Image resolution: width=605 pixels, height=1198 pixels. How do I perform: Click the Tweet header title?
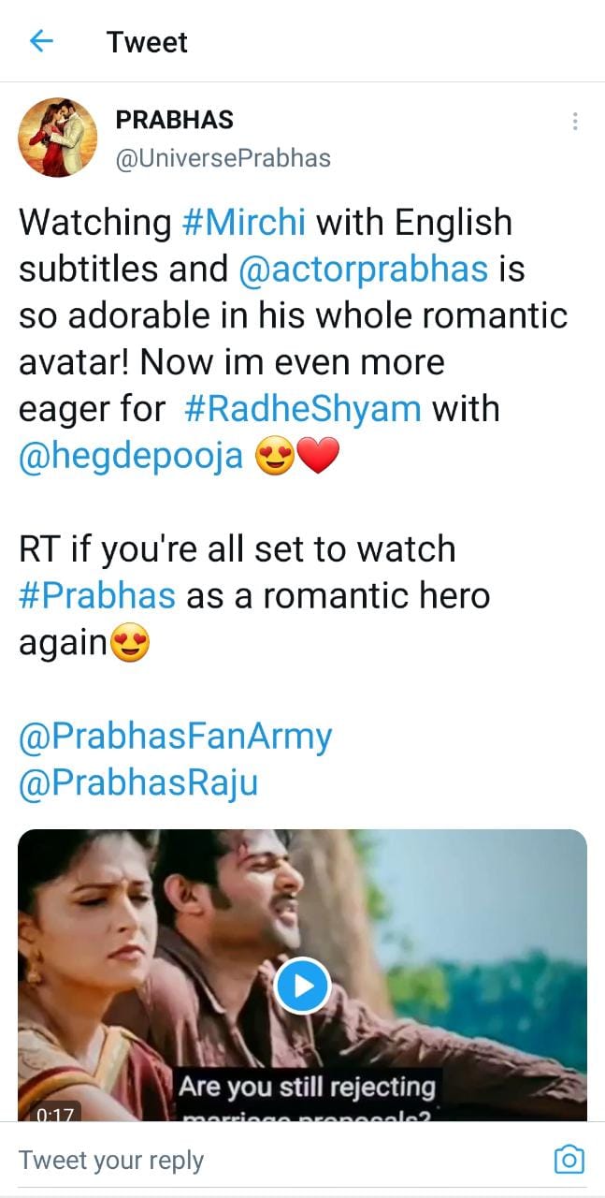[147, 42]
